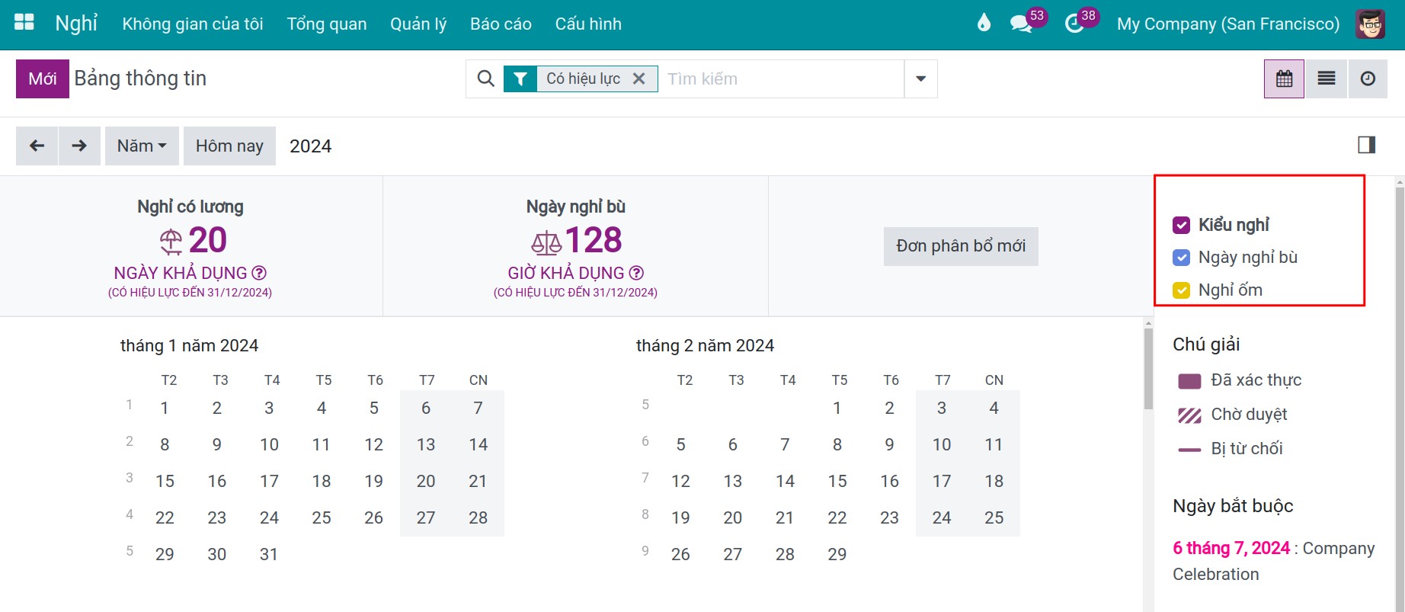Expand the search options dropdown arrow

point(920,79)
